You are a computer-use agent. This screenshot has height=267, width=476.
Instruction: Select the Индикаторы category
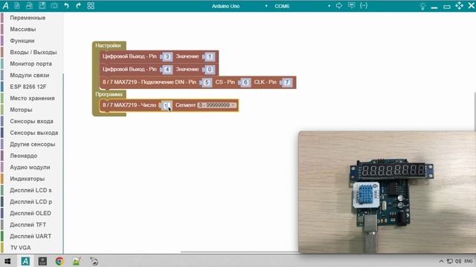[x=27, y=179]
